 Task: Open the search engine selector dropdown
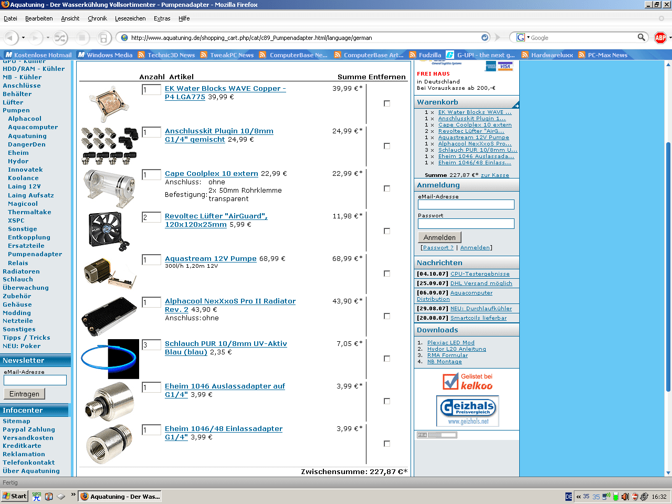point(523,37)
